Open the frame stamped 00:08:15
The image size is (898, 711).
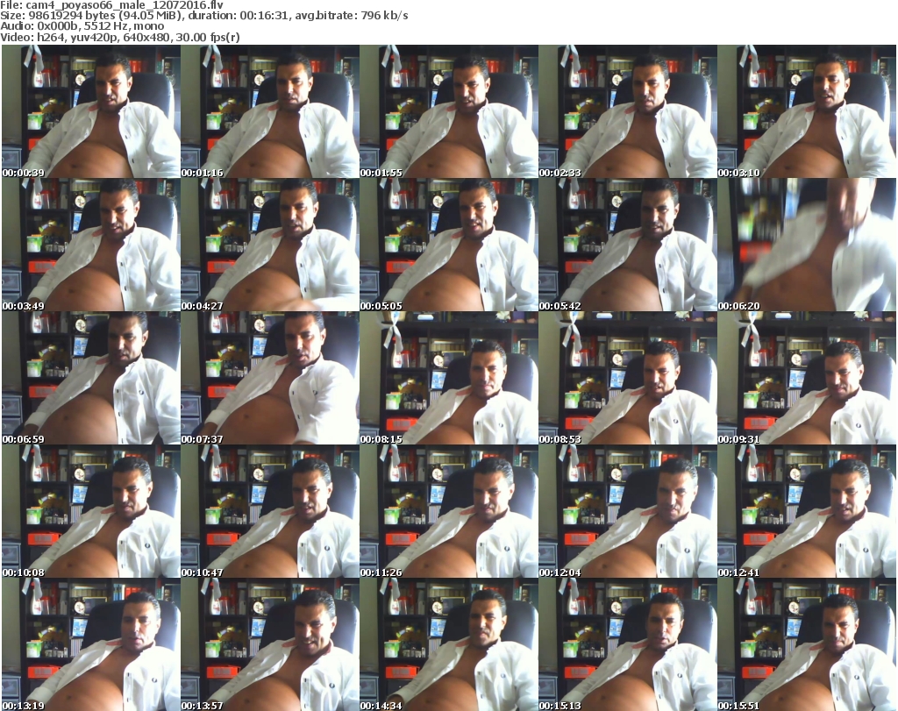448,379
